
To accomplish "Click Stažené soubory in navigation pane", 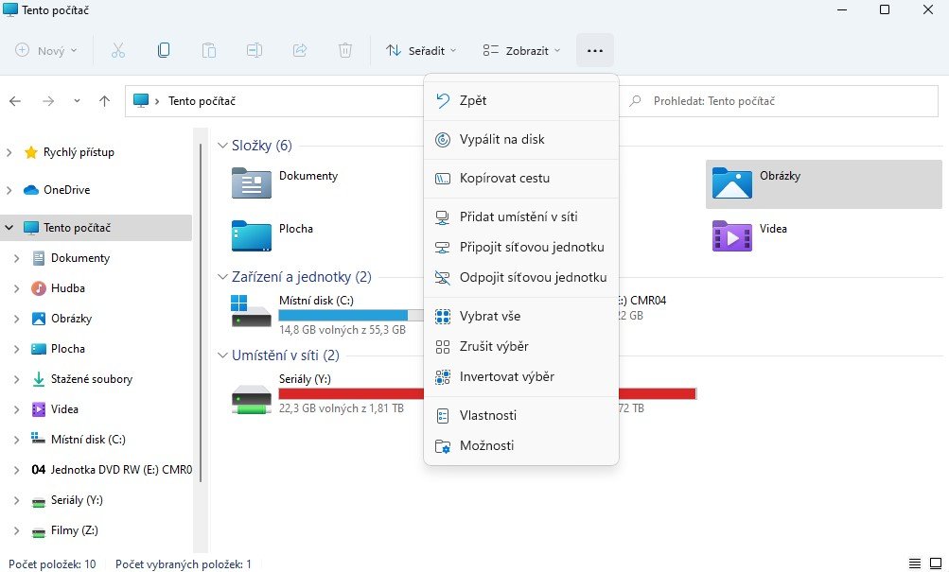I will tap(92, 378).
